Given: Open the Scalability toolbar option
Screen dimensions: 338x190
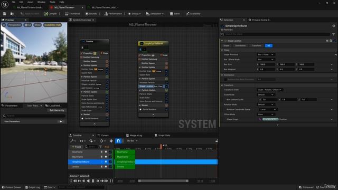Looking at the screenshot, I should click(x=193, y=14).
